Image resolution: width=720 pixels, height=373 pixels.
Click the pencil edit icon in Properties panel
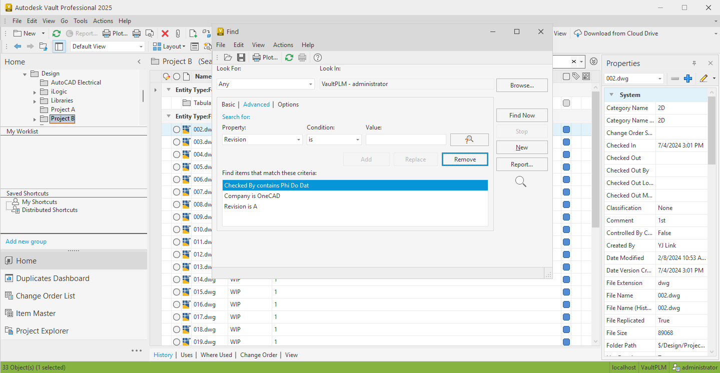[703, 78]
